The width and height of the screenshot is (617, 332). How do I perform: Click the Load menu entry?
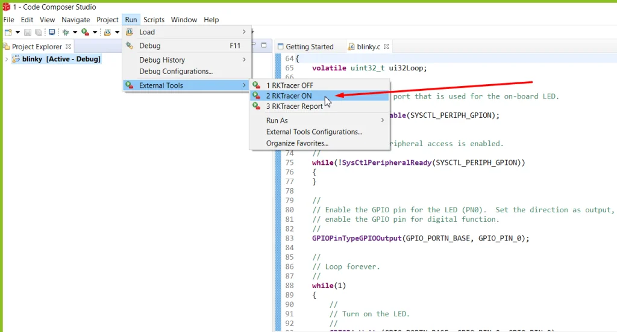click(x=187, y=32)
